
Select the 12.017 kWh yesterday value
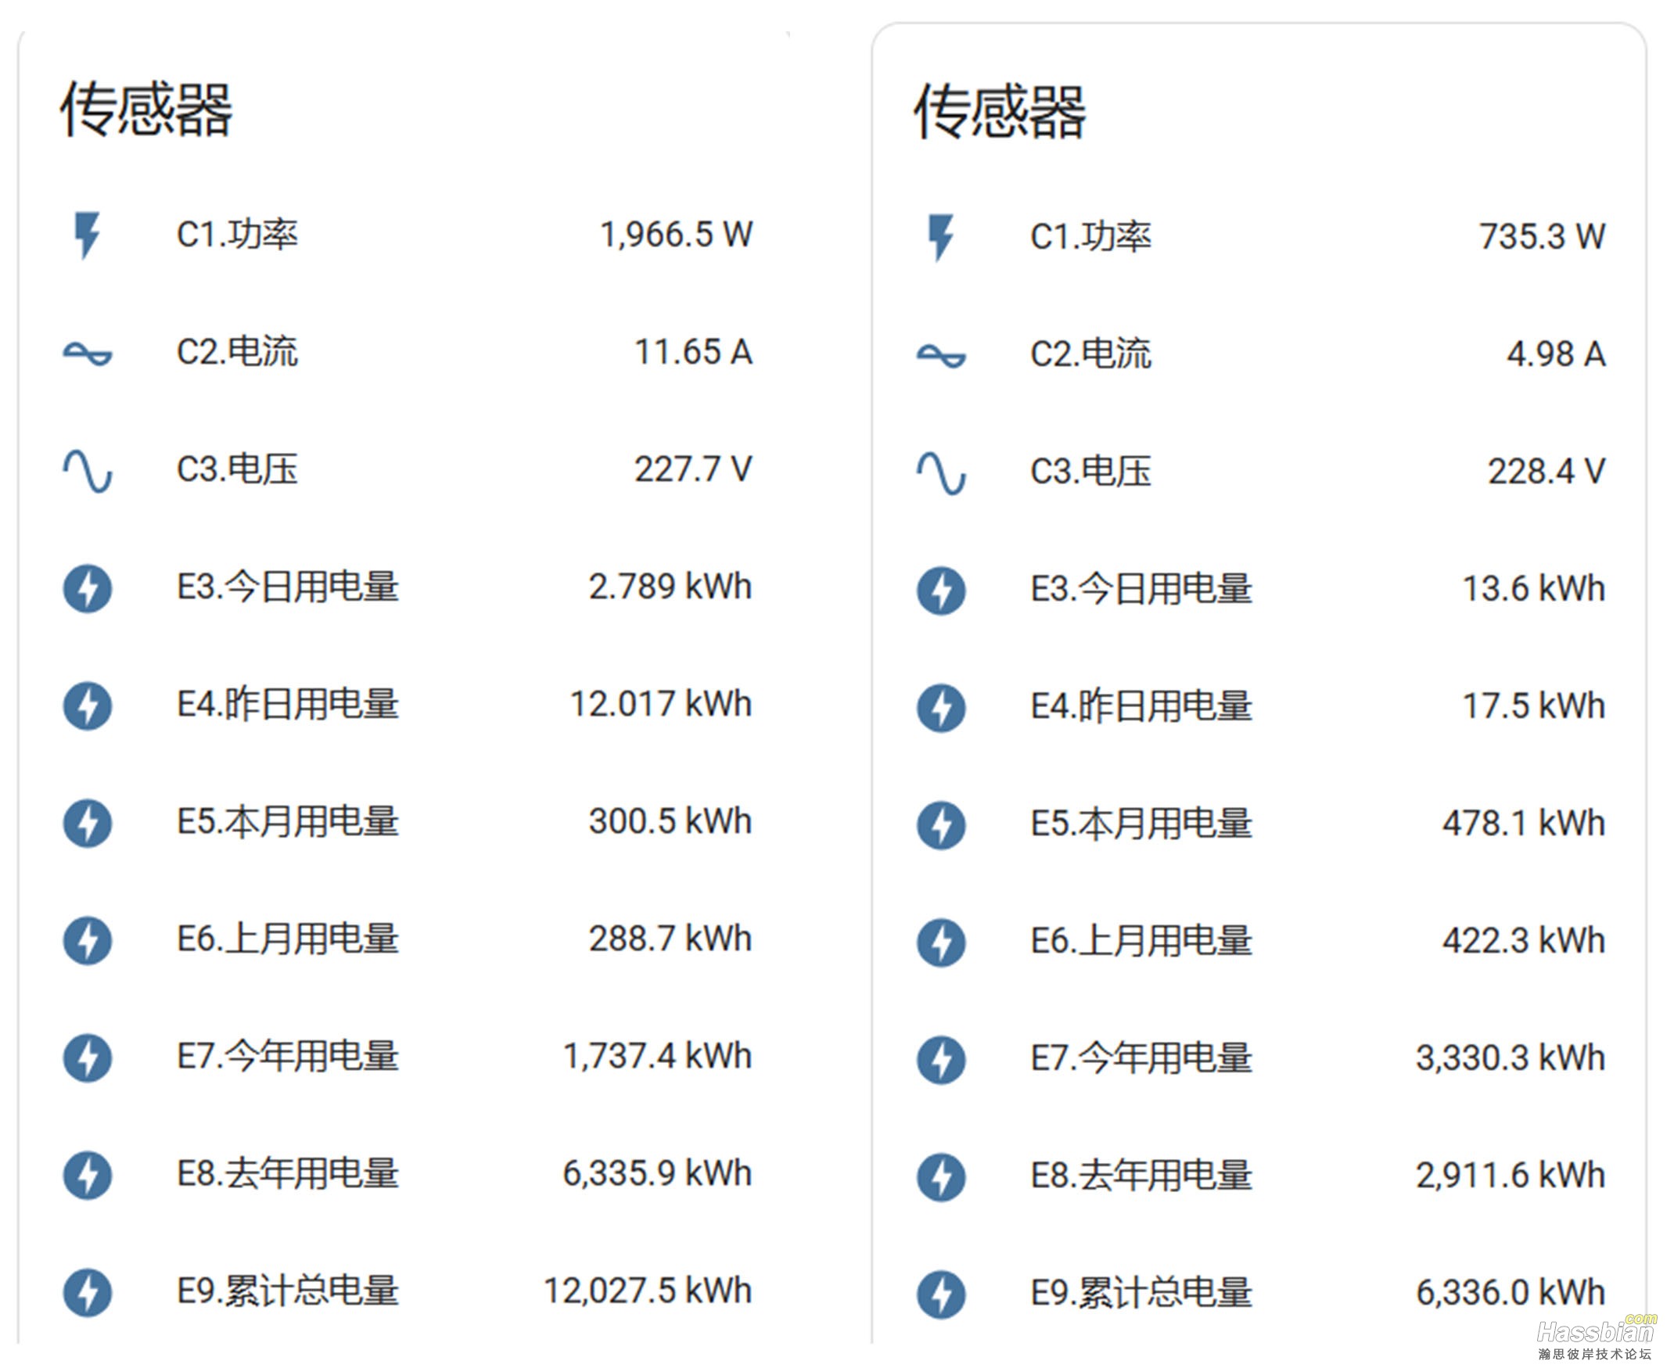click(660, 705)
